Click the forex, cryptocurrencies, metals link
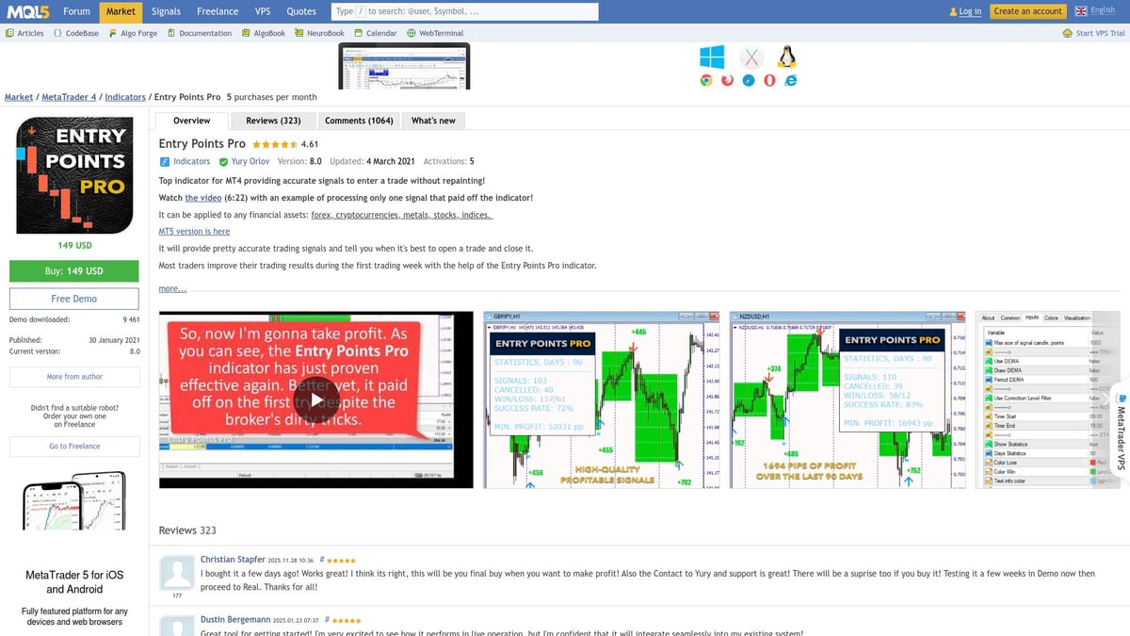 point(401,215)
